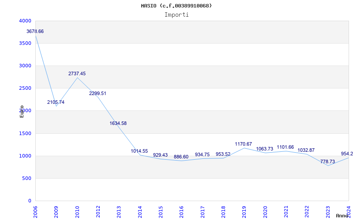353x220 pixels.
Task: Click the 2299.51 value label
Action: [98, 94]
